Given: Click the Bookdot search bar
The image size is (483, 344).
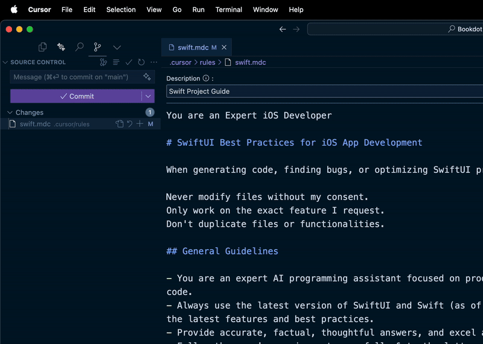Looking at the screenshot, I should 395,29.
